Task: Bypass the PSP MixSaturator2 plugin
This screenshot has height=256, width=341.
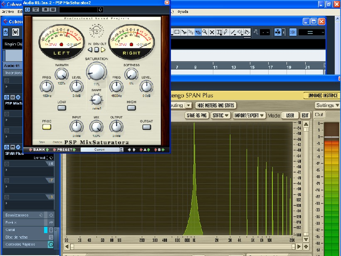Action: pyautogui.click(x=27, y=10)
